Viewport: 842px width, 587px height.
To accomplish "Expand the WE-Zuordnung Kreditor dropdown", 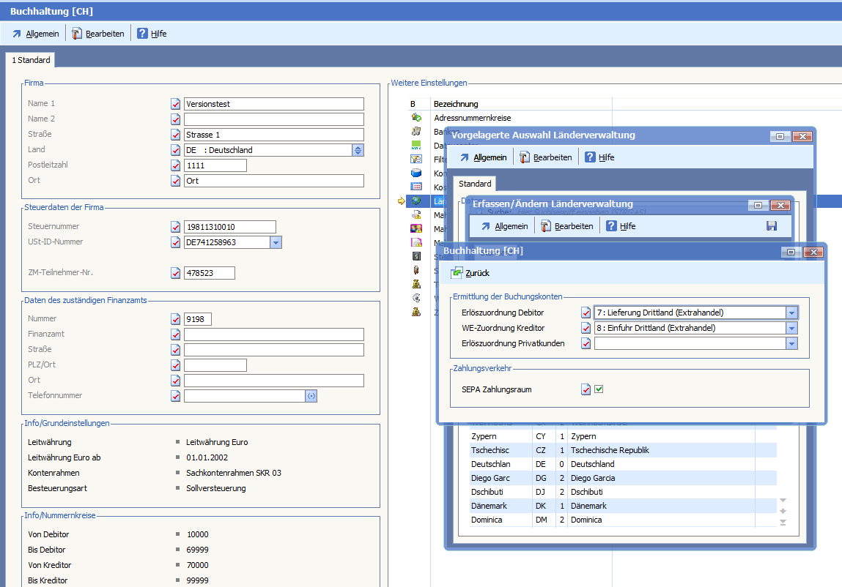I will (x=791, y=329).
